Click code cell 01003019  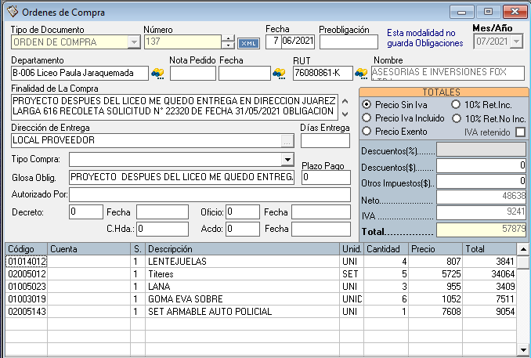coord(27,299)
